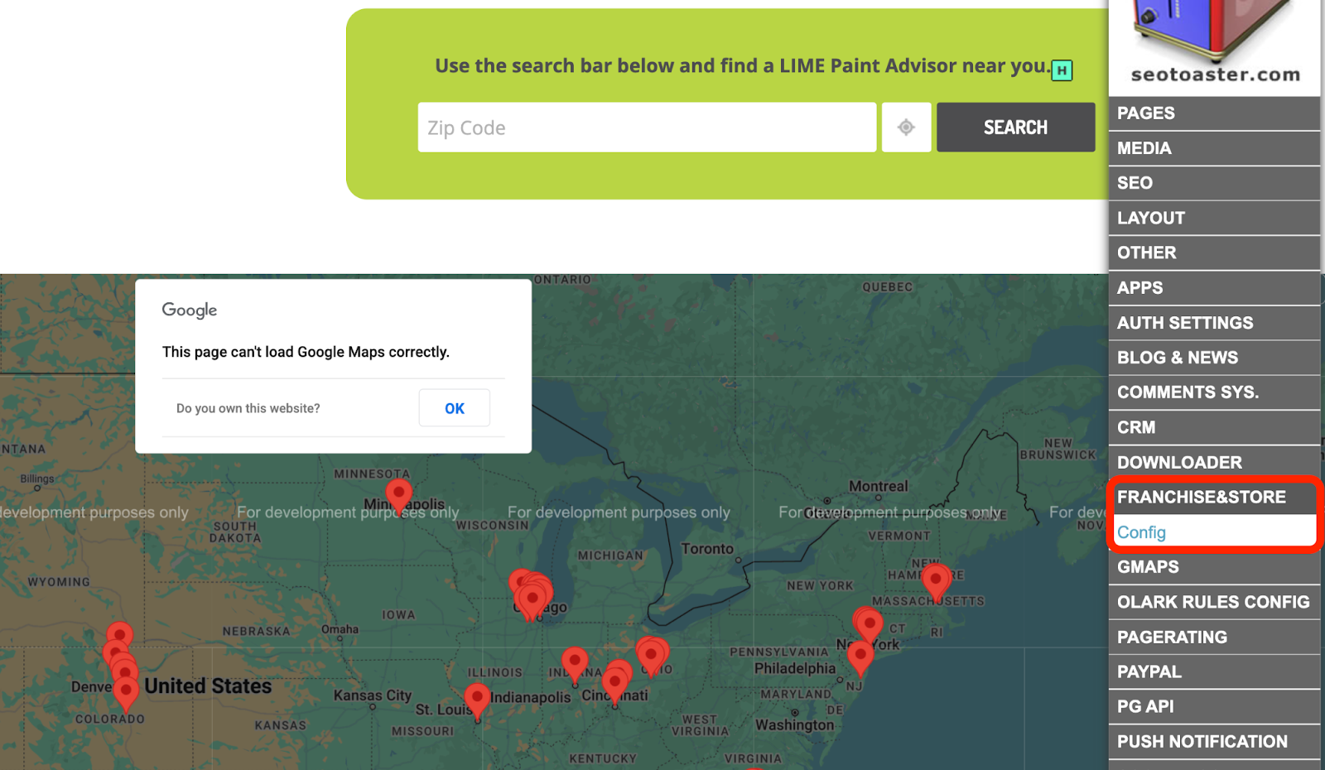Open the AUTH SETTINGS section
The width and height of the screenshot is (1325, 770).
[1214, 323]
